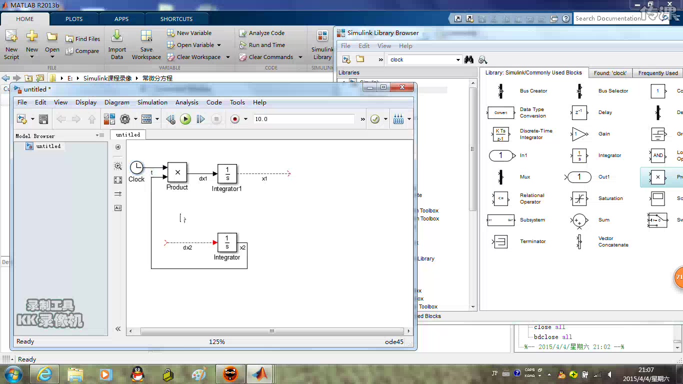Click the Compare button in the ribbon
683x384 pixels.
[82, 51]
